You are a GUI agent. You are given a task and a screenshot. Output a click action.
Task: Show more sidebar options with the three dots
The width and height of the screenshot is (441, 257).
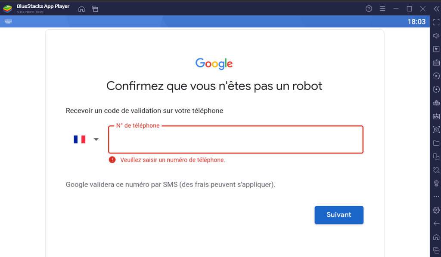pos(436,196)
